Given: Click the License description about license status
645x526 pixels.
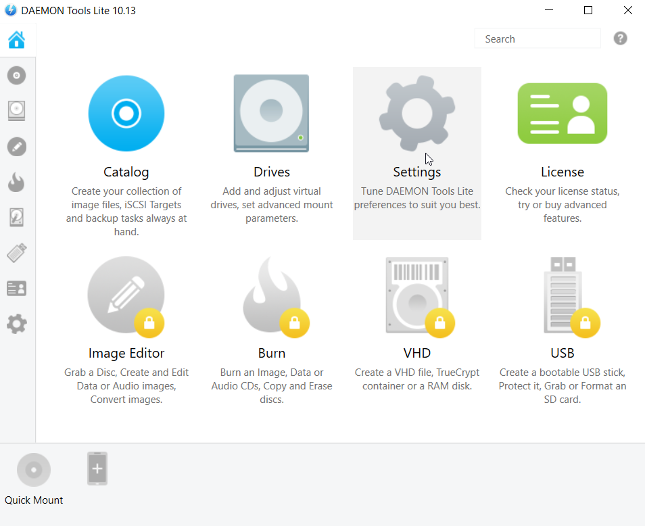Looking at the screenshot, I should (563, 205).
